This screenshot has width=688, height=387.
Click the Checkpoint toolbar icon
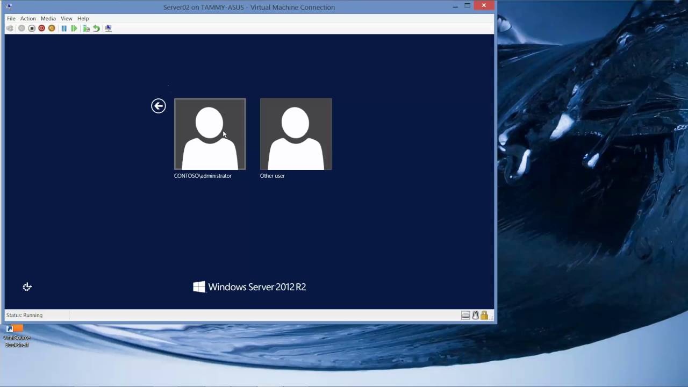coord(86,28)
